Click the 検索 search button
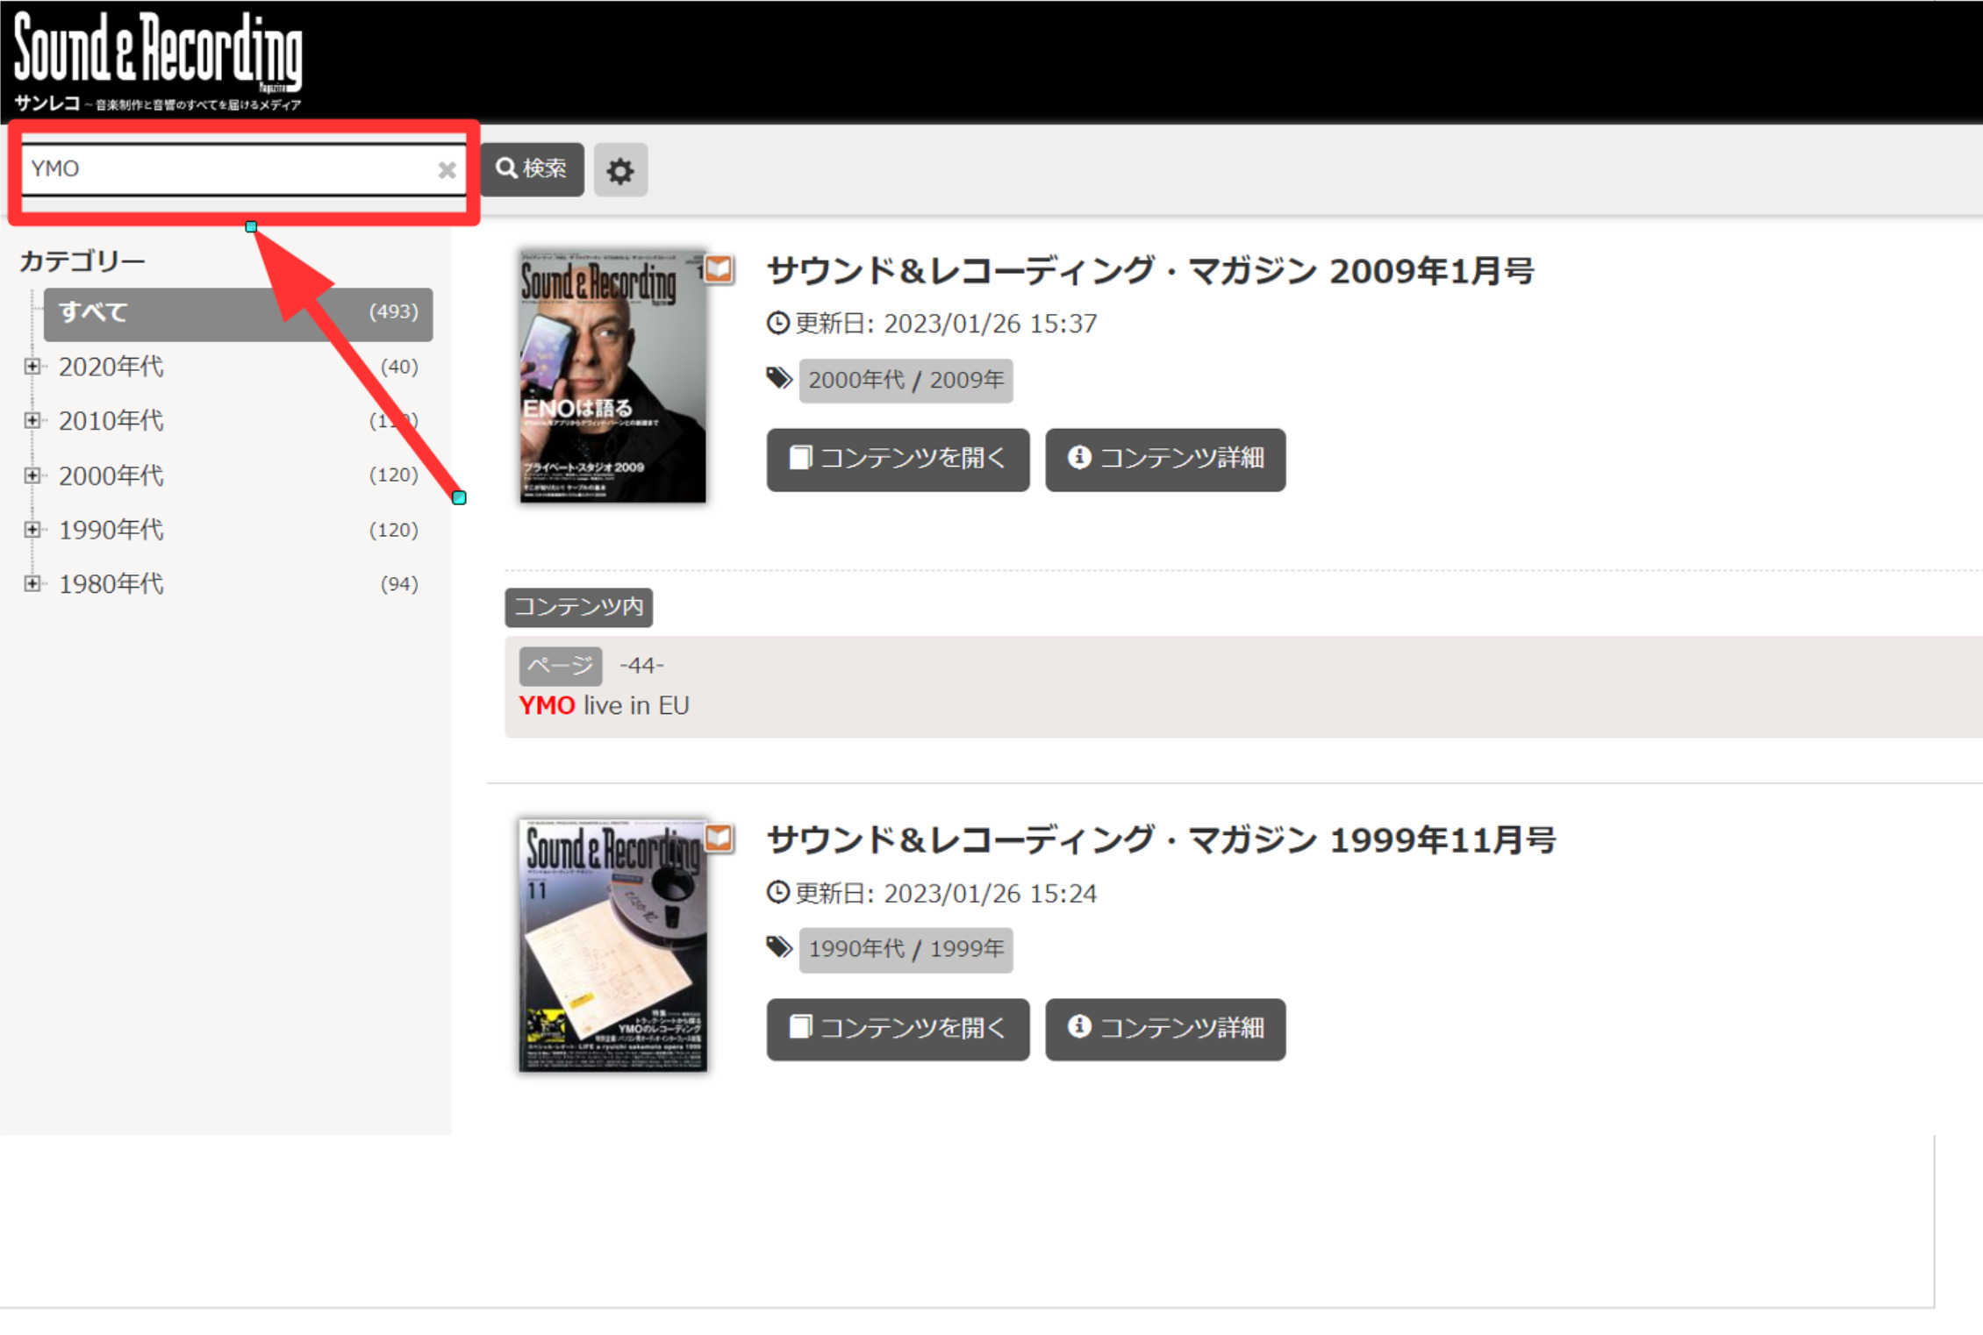 point(532,168)
